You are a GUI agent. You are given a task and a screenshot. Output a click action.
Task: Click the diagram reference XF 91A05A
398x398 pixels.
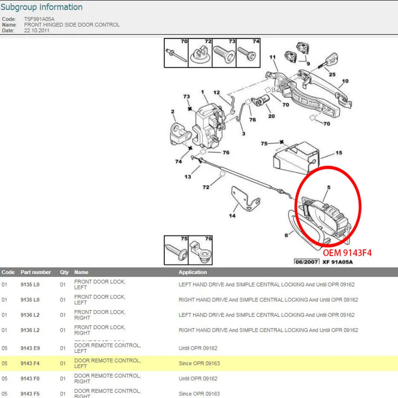[338, 262]
